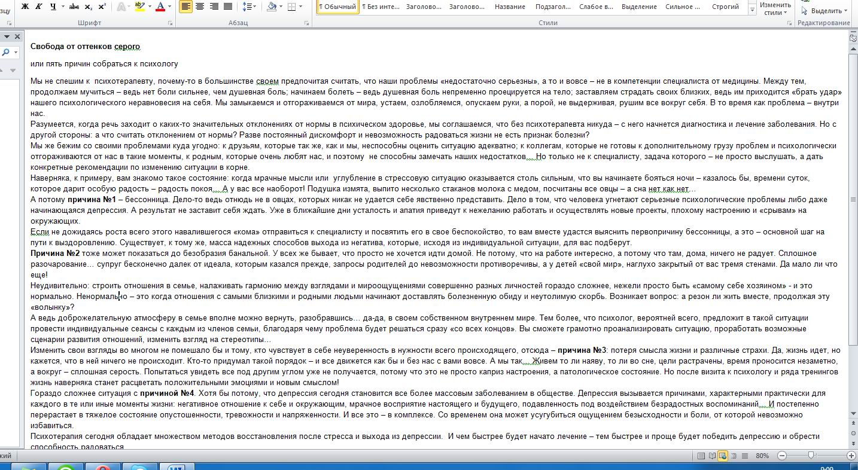The width and height of the screenshot is (858, 470).
Task: Toggle strikethrough formatting
Action: coord(74,7)
